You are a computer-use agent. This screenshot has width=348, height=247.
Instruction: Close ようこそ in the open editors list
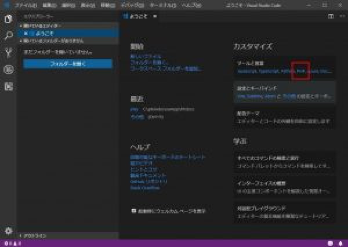pyautogui.click(x=26, y=33)
